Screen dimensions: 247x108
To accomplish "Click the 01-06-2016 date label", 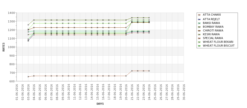I will [x=17, y=92].
